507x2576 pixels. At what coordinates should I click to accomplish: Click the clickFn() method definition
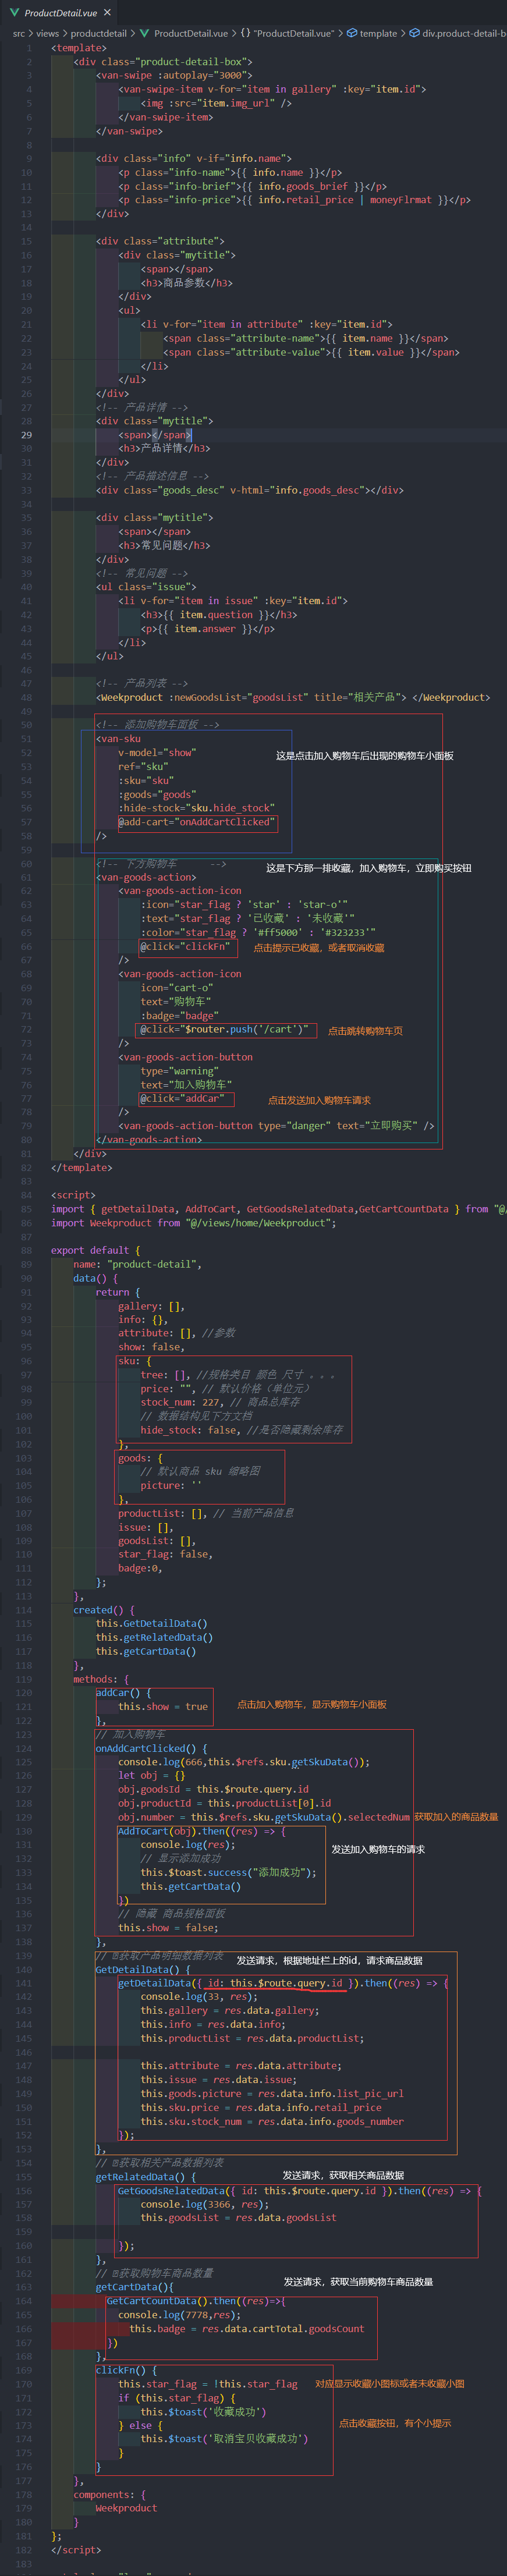pos(126,2369)
